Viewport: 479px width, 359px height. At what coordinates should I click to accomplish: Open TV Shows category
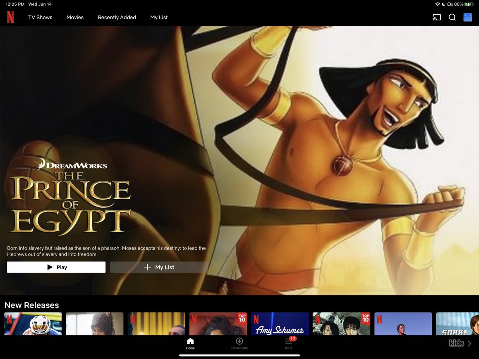[40, 17]
